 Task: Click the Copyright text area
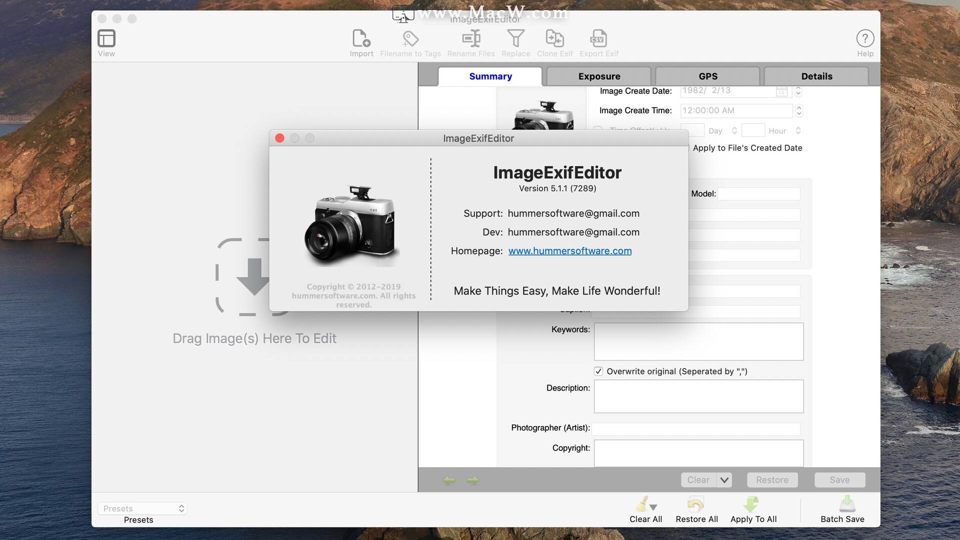(698, 453)
